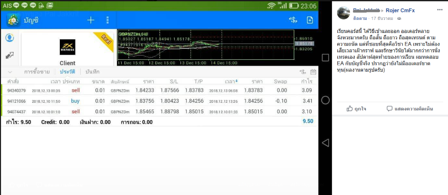Open the circular account icon in left sidebar

[x=10, y=38]
